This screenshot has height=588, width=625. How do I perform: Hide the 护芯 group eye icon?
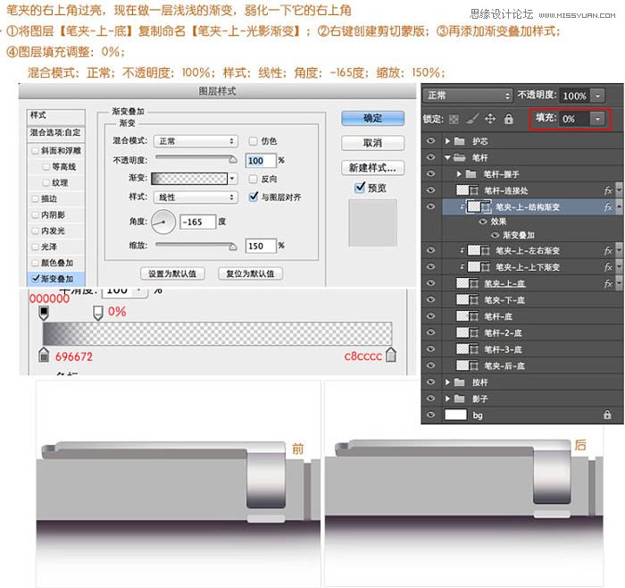(431, 140)
